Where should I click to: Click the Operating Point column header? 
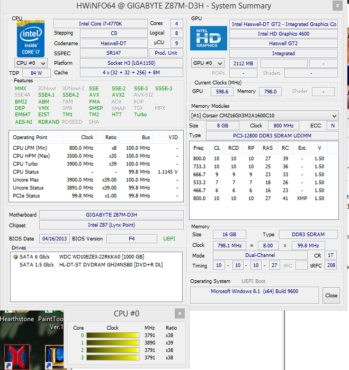(36, 137)
